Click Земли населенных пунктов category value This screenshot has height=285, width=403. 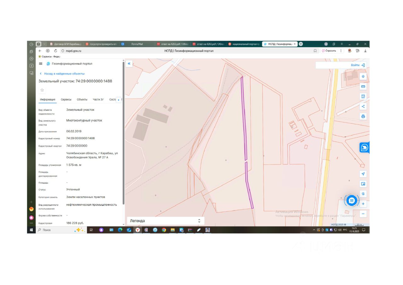coord(86,197)
